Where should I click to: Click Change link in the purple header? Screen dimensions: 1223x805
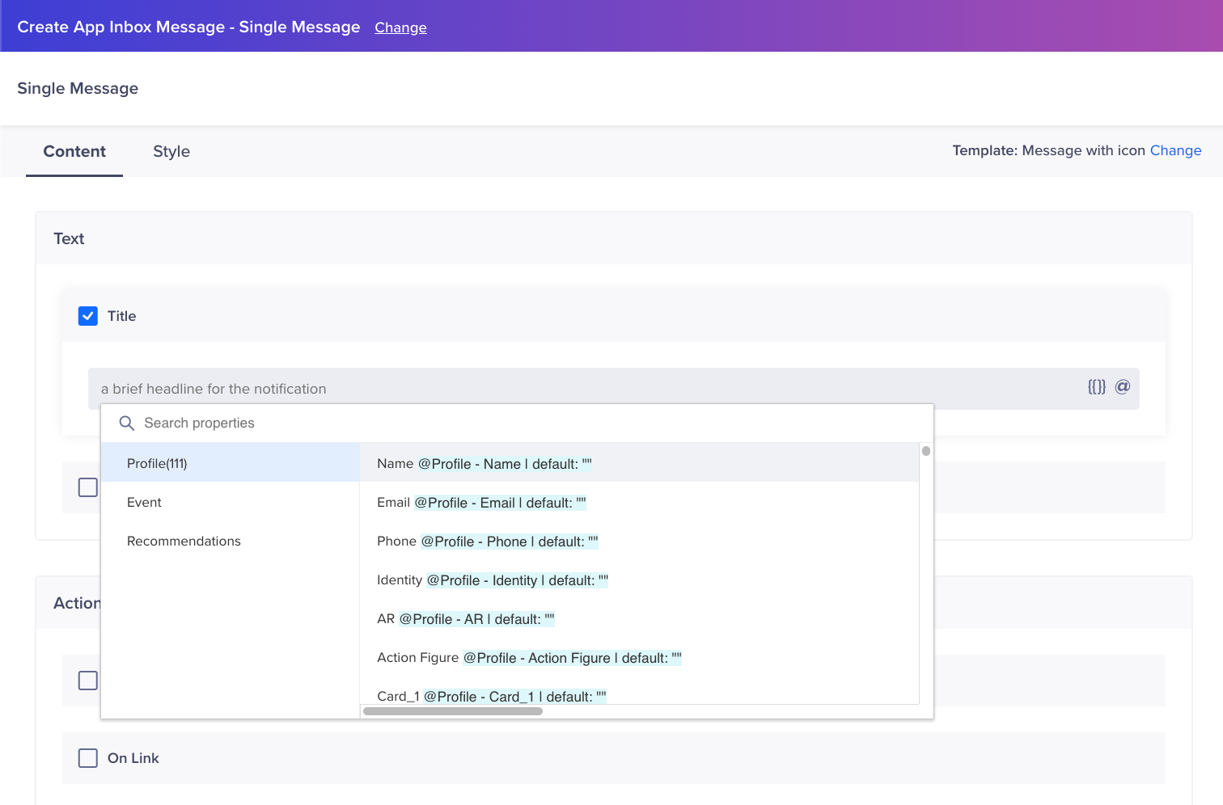(x=400, y=27)
